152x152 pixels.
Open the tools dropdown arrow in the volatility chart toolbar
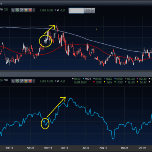[34, 81]
